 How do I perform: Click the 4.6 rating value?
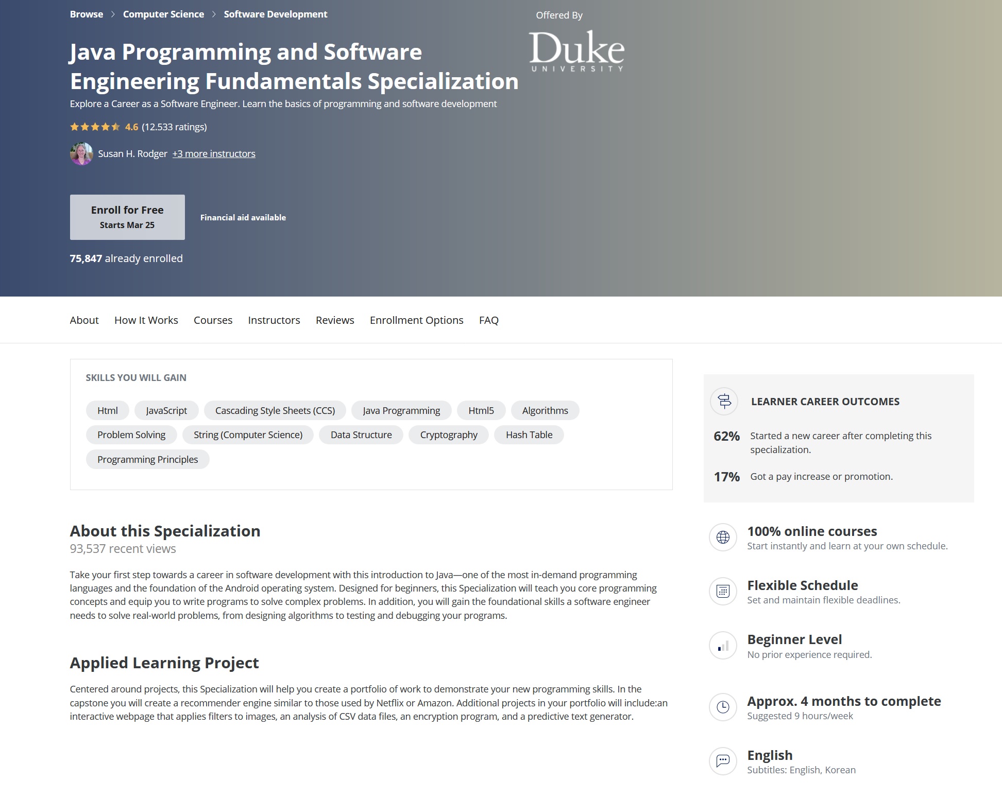(131, 127)
